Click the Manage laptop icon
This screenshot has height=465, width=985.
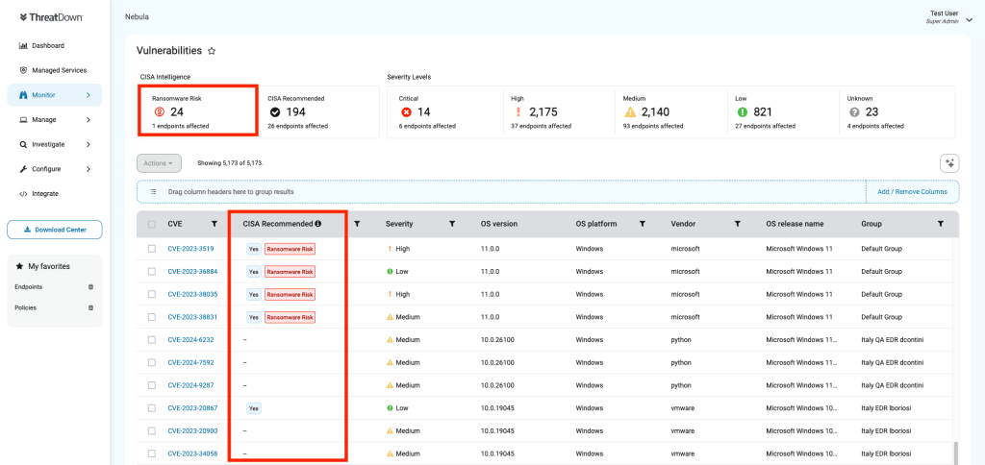coord(23,119)
